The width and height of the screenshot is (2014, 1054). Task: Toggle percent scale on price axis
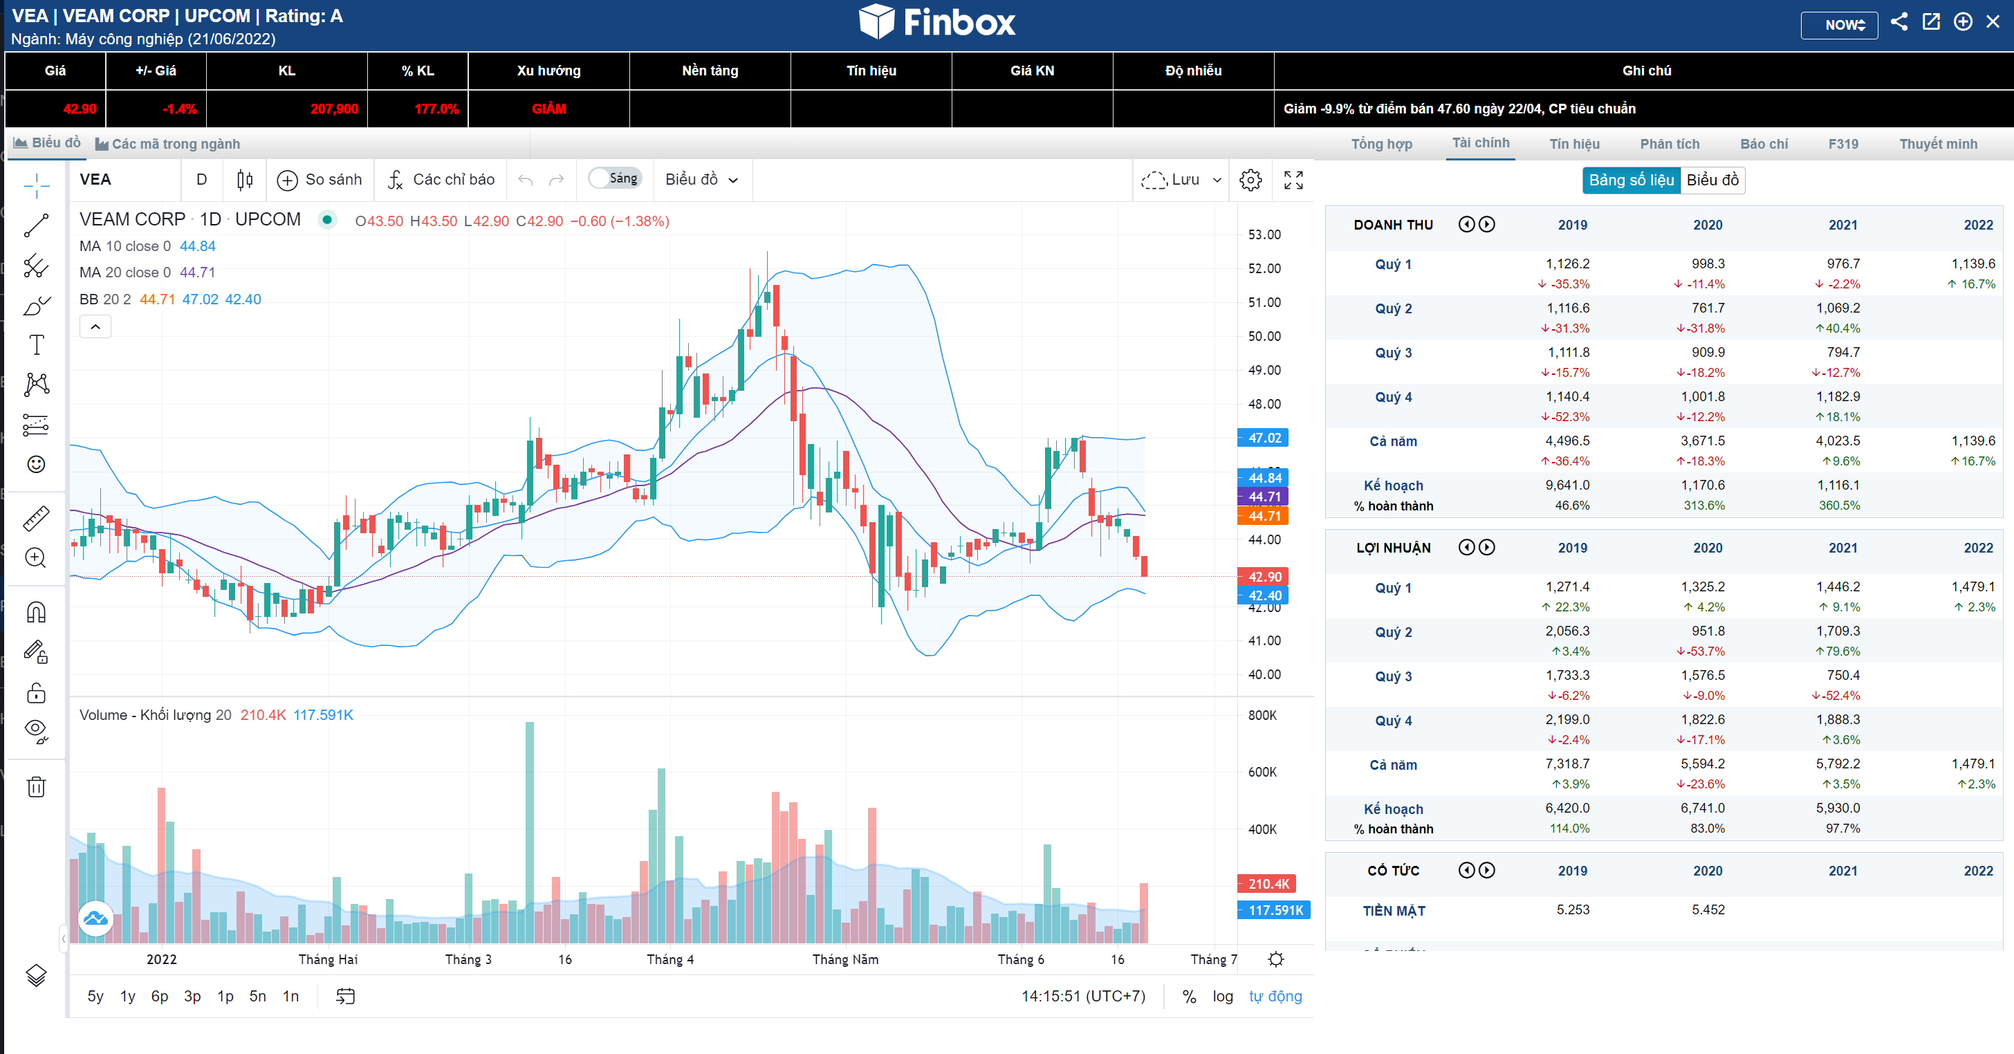(1189, 996)
